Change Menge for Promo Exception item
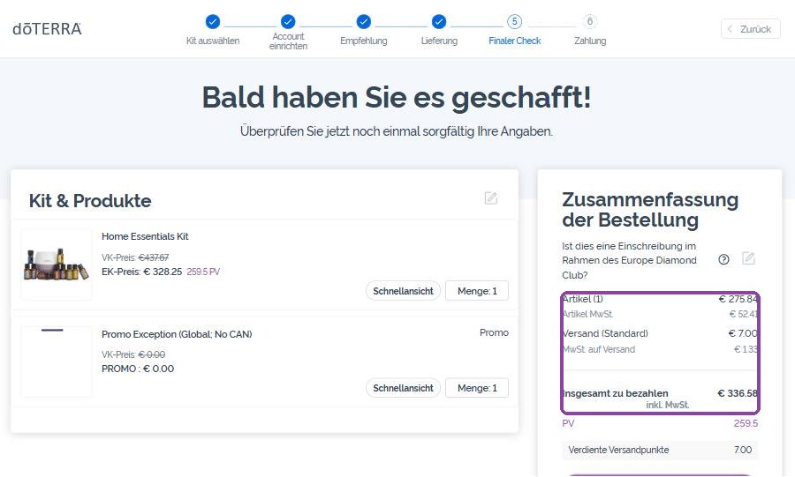This screenshot has height=477, width=795. point(477,388)
